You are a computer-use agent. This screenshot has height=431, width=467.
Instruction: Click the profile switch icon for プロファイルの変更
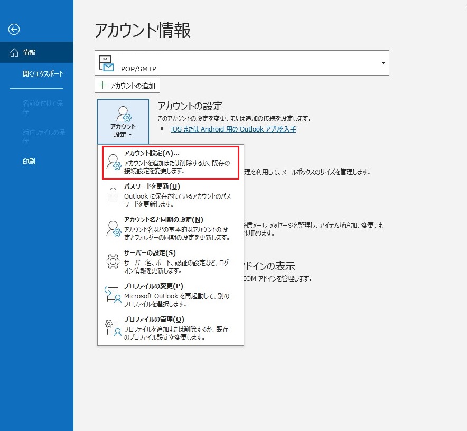tap(113, 295)
